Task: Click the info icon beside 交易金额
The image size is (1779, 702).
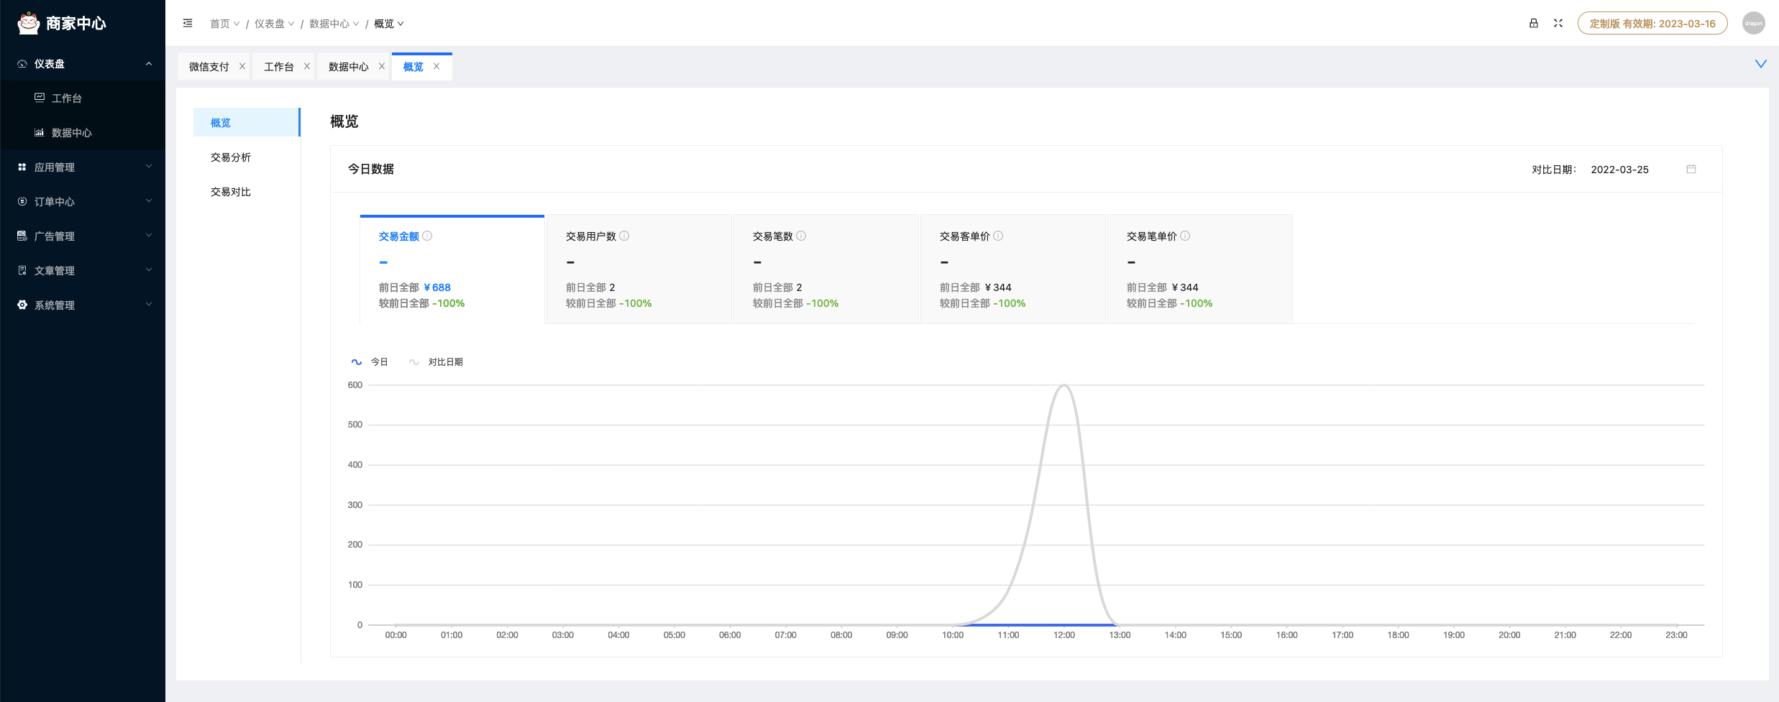Action: [427, 236]
